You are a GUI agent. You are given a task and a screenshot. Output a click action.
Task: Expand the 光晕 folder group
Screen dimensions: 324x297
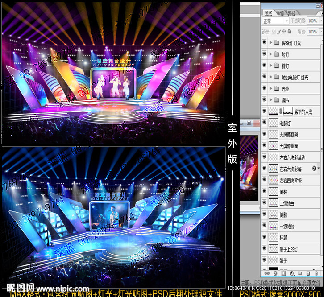click(x=271, y=89)
